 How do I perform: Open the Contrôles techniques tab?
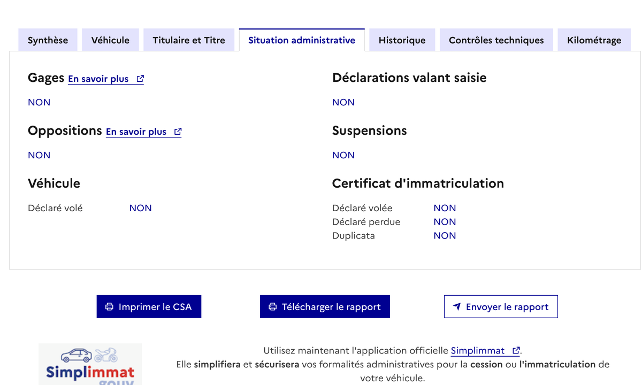tap(496, 40)
